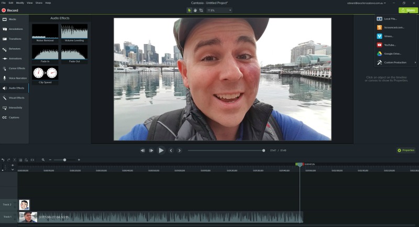Click the timeline zoom slider handle
Viewport: 419px width, 227px height.
tap(64, 160)
